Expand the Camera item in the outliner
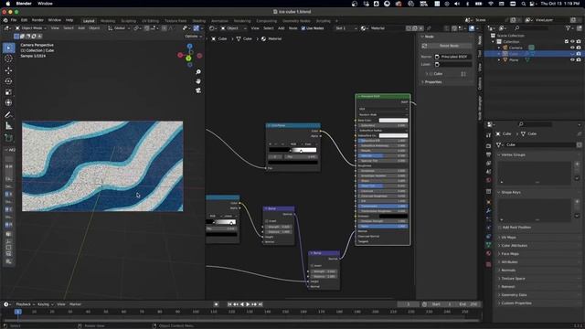The height and width of the screenshot is (329, 585). (499, 48)
